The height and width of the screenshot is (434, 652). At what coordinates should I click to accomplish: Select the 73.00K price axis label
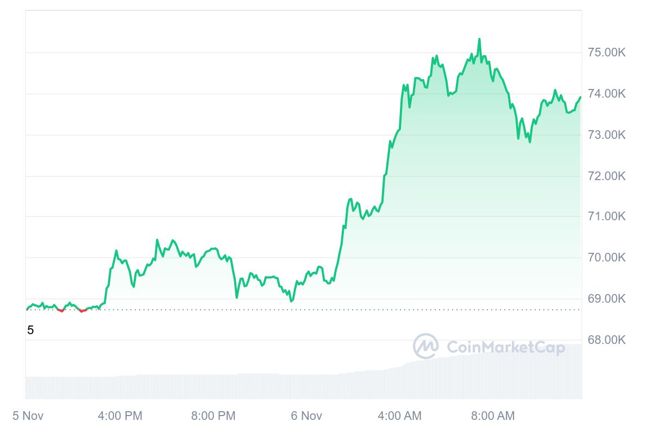(607, 135)
